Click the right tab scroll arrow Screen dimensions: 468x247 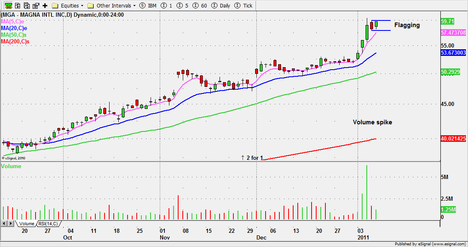tap(10, 223)
